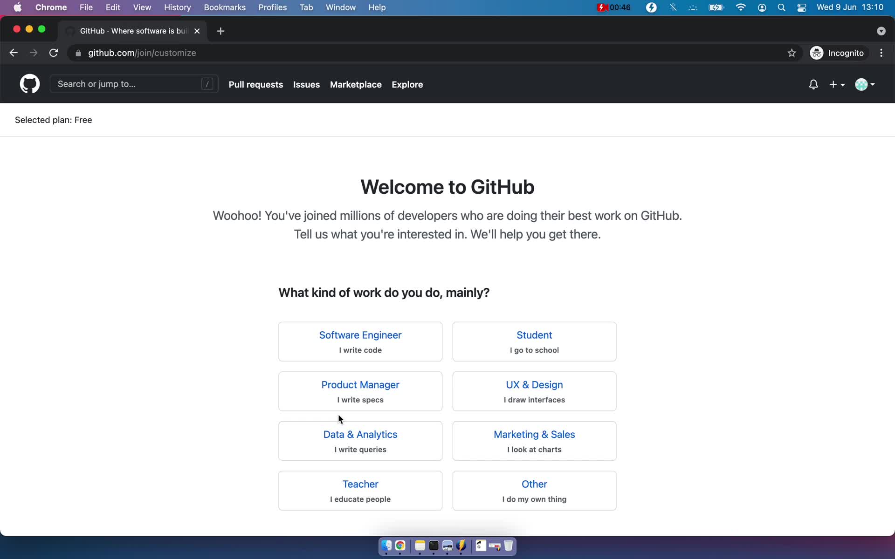Go back with the browser back arrow
The image size is (895, 559).
(14, 53)
